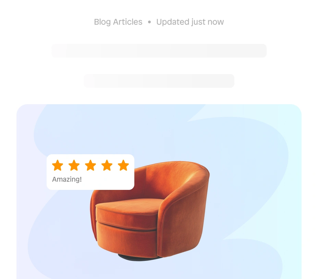
Task: Open the orange armchair product image
Action: [150, 211]
